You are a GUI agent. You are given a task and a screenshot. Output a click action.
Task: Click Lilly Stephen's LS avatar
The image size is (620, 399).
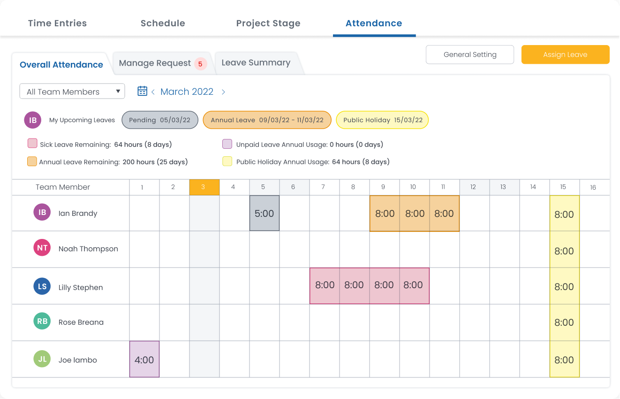(x=42, y=285)
